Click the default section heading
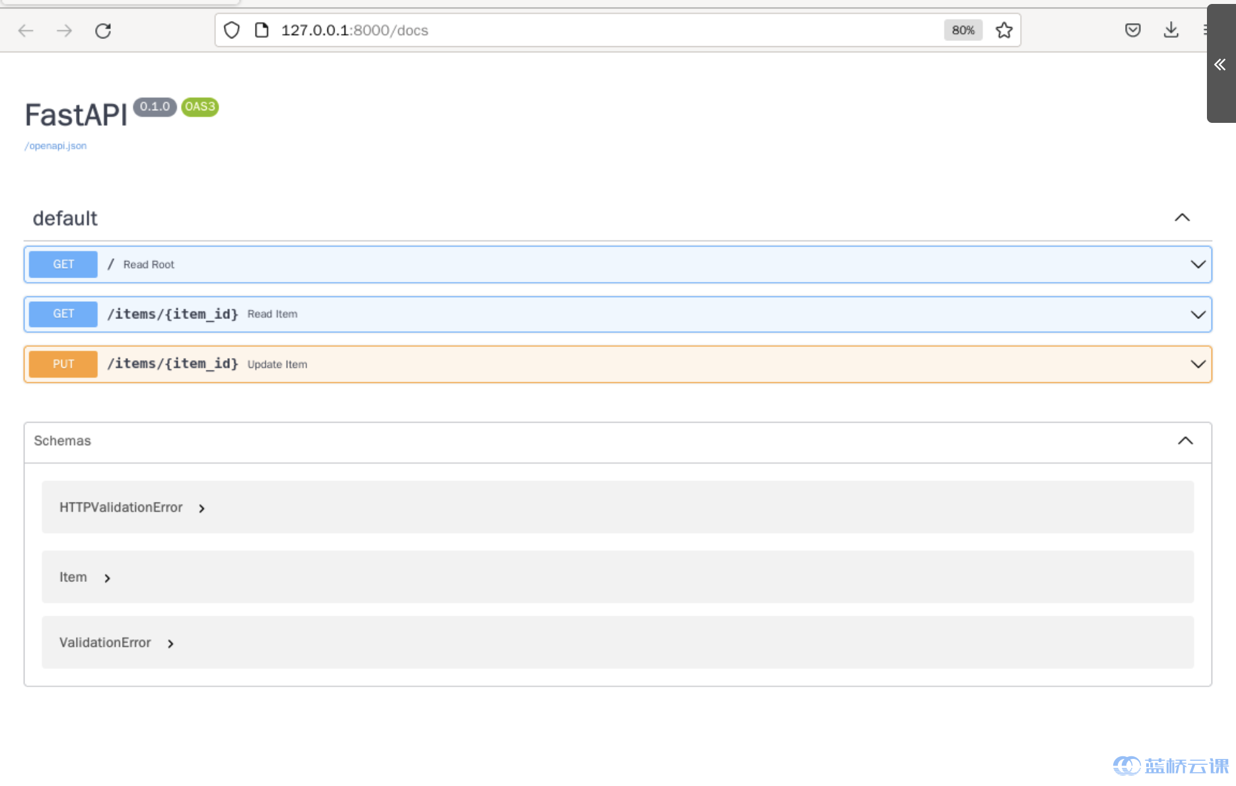Viewport: 1236px width, 786px height. coord(65,219)
